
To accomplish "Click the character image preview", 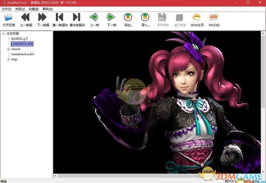I will 157,102.
